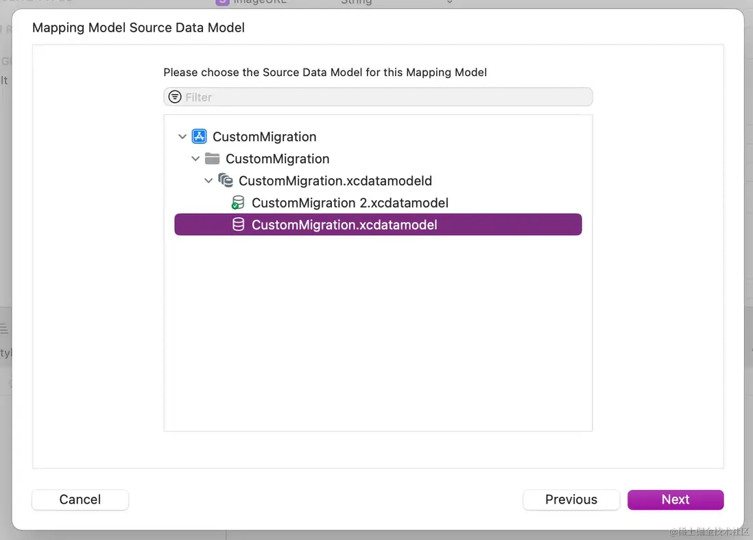Image resolution: width=753 pixels, height=540 pixels.
Task: Click the xcdatamodeld versioned model bundle icon
Action: click(226, 181)
